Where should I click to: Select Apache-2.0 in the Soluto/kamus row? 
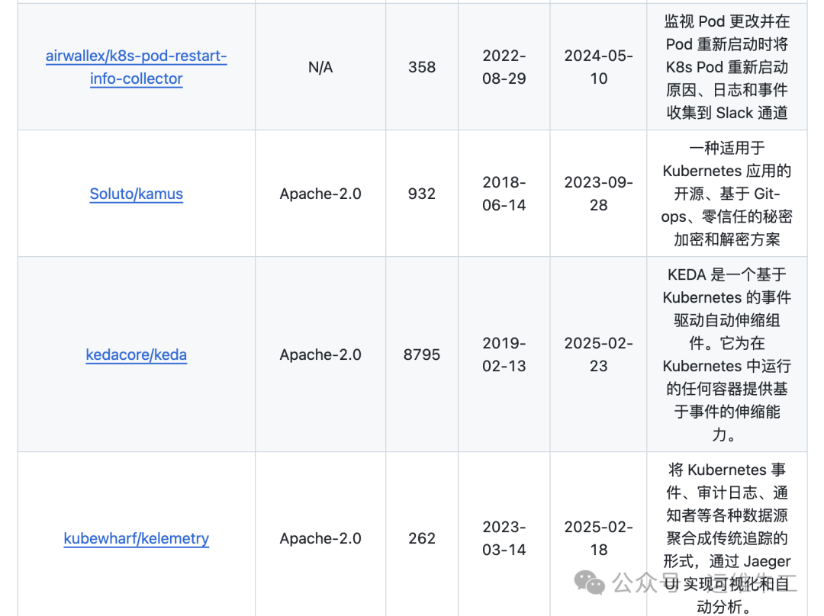pyautogui.click(x=320, y=194)
